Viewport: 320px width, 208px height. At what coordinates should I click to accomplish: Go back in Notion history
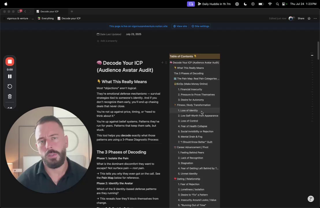25,12
